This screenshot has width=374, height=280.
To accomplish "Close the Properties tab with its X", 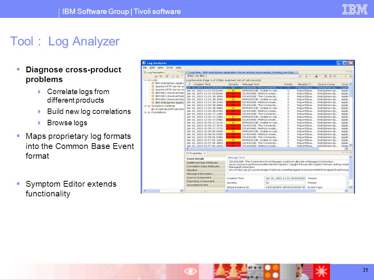I will pos(205,153).
